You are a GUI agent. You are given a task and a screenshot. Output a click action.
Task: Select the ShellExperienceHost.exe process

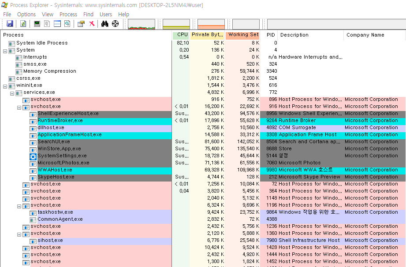(68, 113)
